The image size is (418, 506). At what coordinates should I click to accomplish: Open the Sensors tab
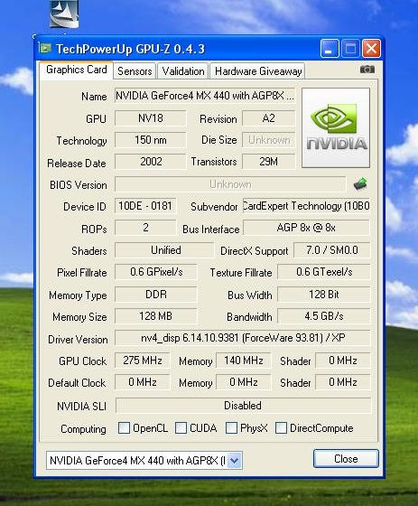135,71
